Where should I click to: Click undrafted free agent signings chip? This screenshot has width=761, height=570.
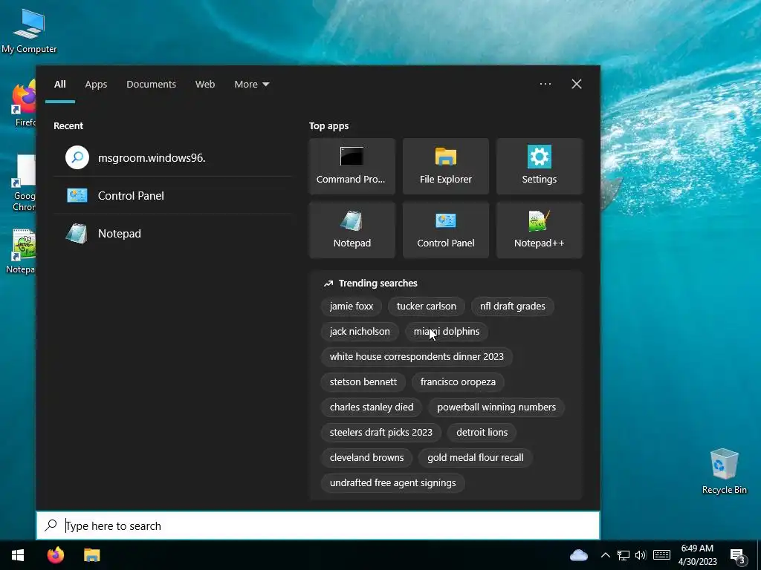coord(392,482)
